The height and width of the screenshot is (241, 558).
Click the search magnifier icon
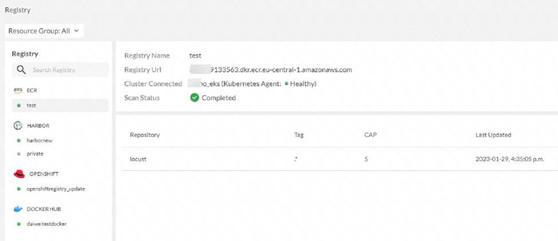click(21, 70)
